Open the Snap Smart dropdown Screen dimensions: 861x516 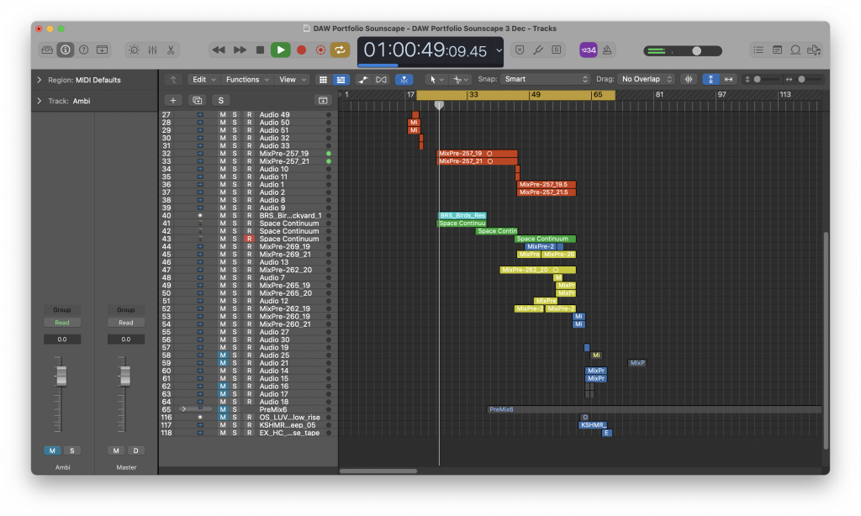[545, 80]
